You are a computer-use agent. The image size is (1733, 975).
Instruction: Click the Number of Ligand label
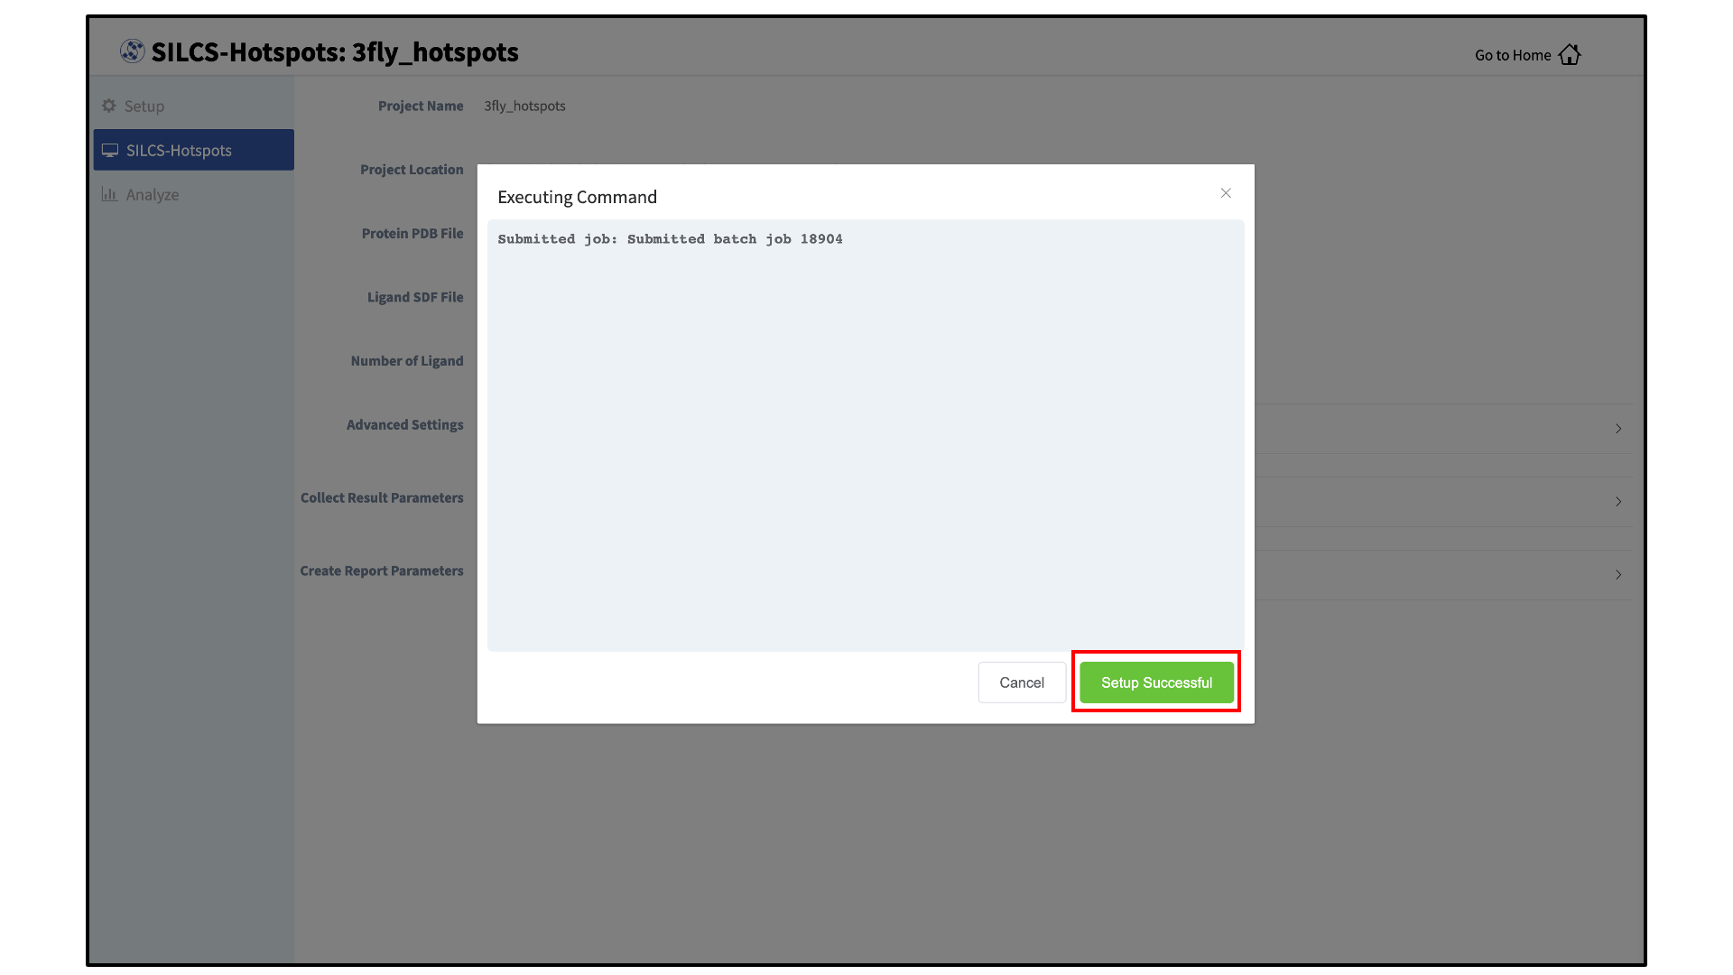pyautogui.click(x=407, y=361)
